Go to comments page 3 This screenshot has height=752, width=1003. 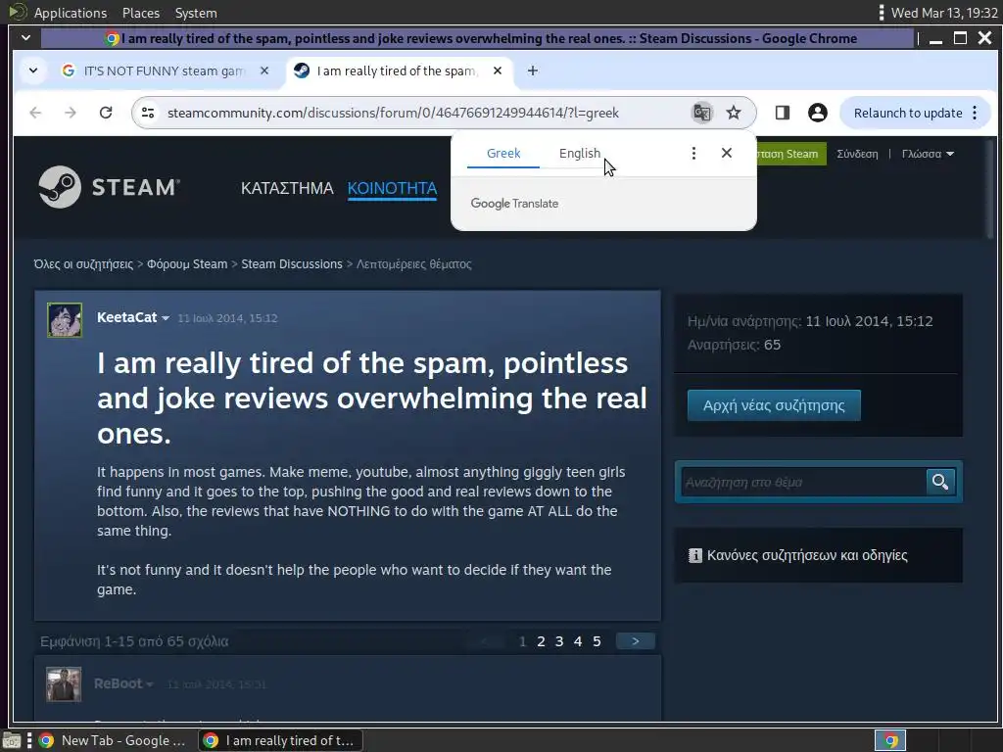point(559,641)
